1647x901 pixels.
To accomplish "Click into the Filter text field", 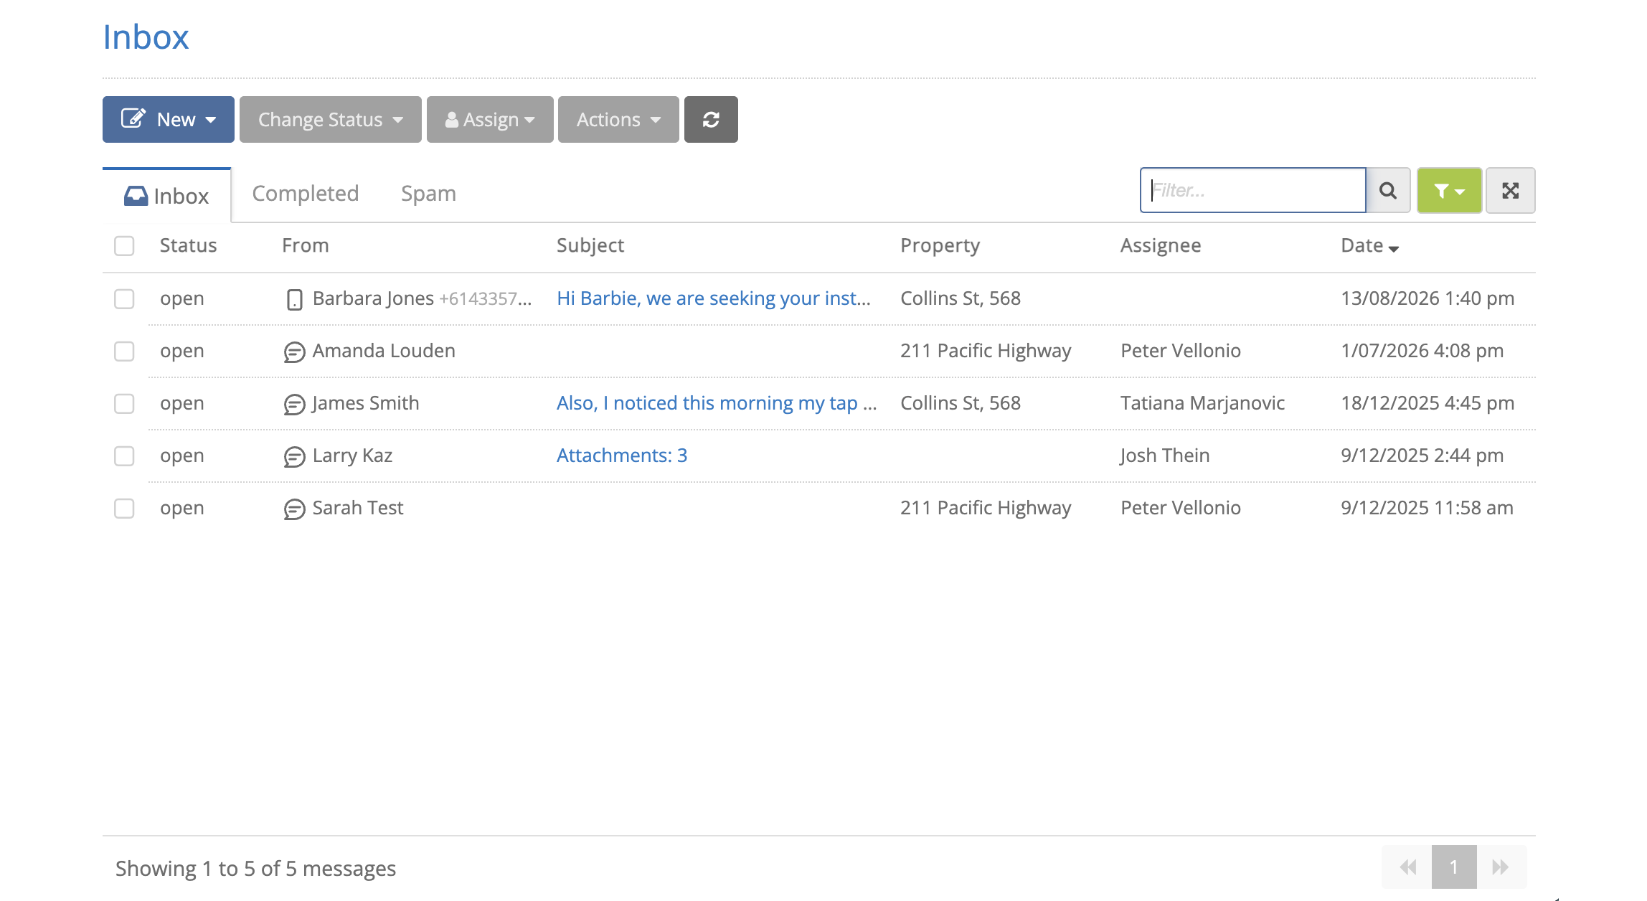I will pos(1252,190).
